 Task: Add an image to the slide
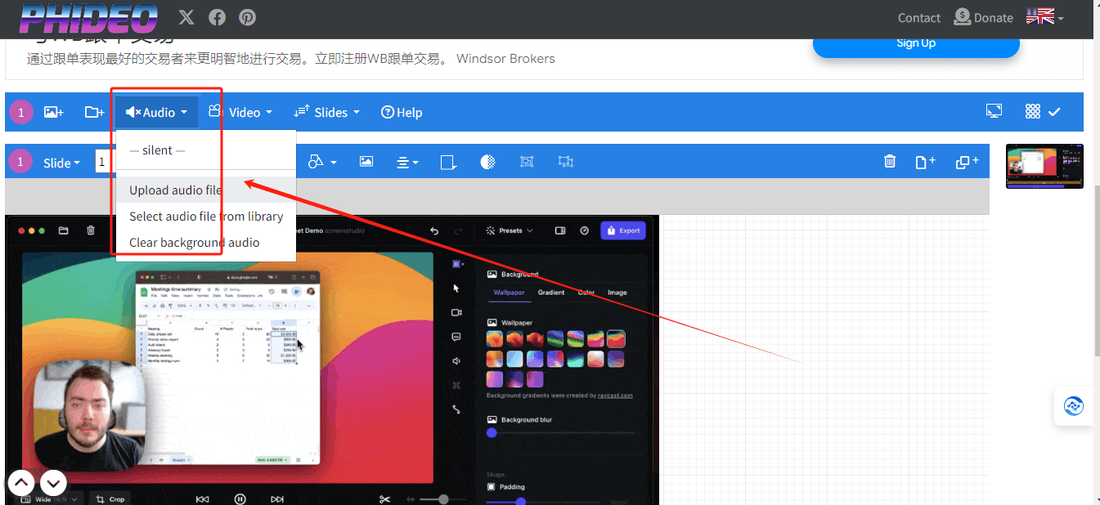coord(53,112)
